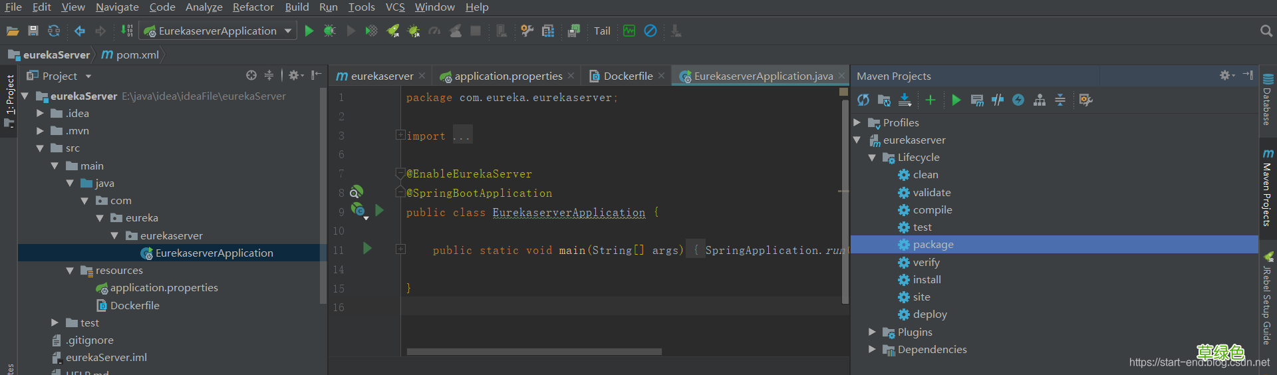Switch to the eurekaserver pom tab
The width and height of the screenshot is (1277, 375).
[x=382, y=76]
